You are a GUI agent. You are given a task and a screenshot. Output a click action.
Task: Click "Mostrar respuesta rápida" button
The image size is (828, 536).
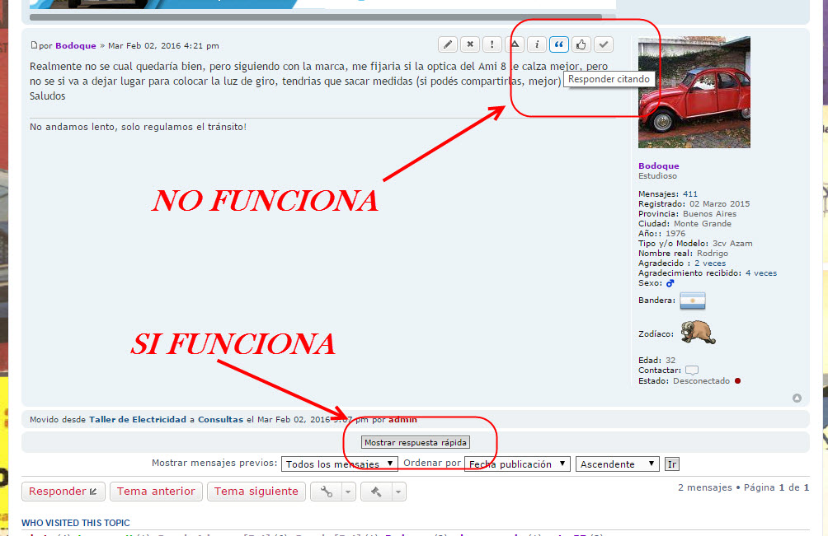[x=416, y=442]
